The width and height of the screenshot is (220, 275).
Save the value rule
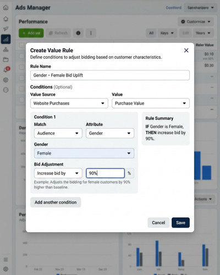(x=180, y=223)
